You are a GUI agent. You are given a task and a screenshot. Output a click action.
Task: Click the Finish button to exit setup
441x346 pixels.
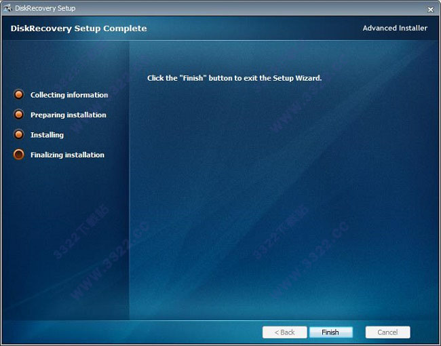331,332
